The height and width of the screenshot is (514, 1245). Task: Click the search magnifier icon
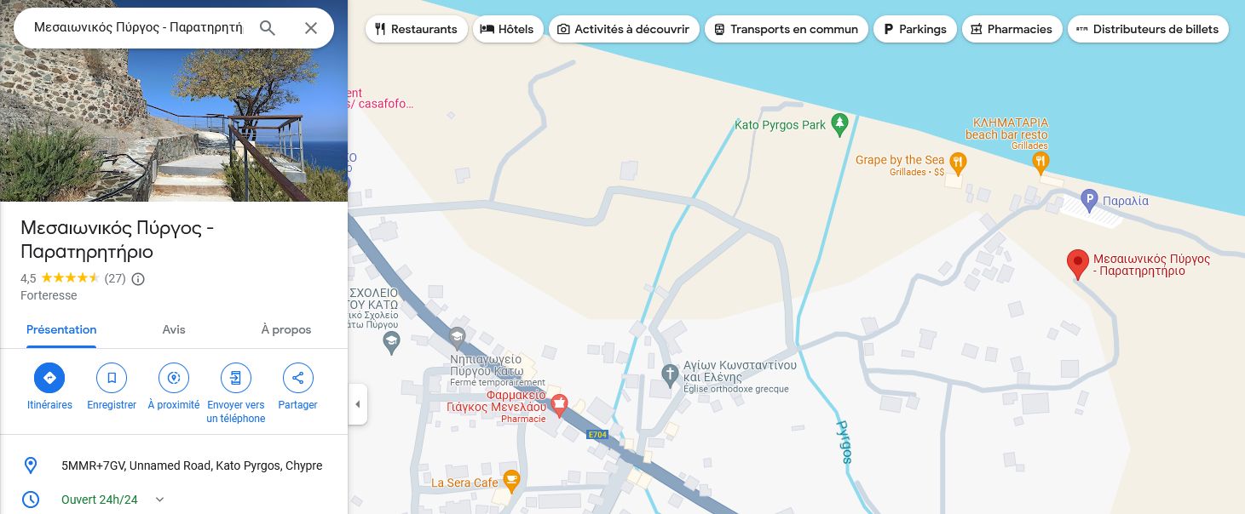click(x=268, y=28)
